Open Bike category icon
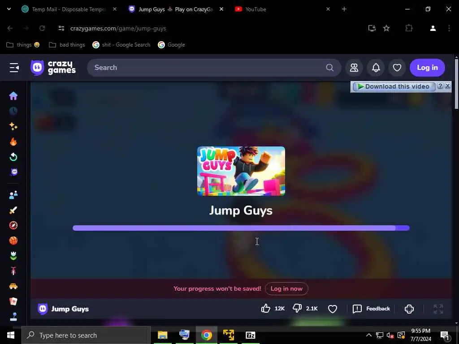The width and height of the screenshot is (459, 344). tap(13, 271)
